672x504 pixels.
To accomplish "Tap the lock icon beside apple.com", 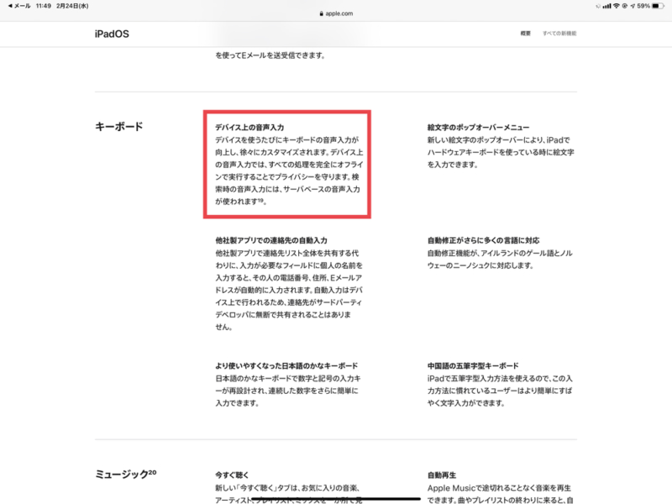I will (x=322, y=13).
